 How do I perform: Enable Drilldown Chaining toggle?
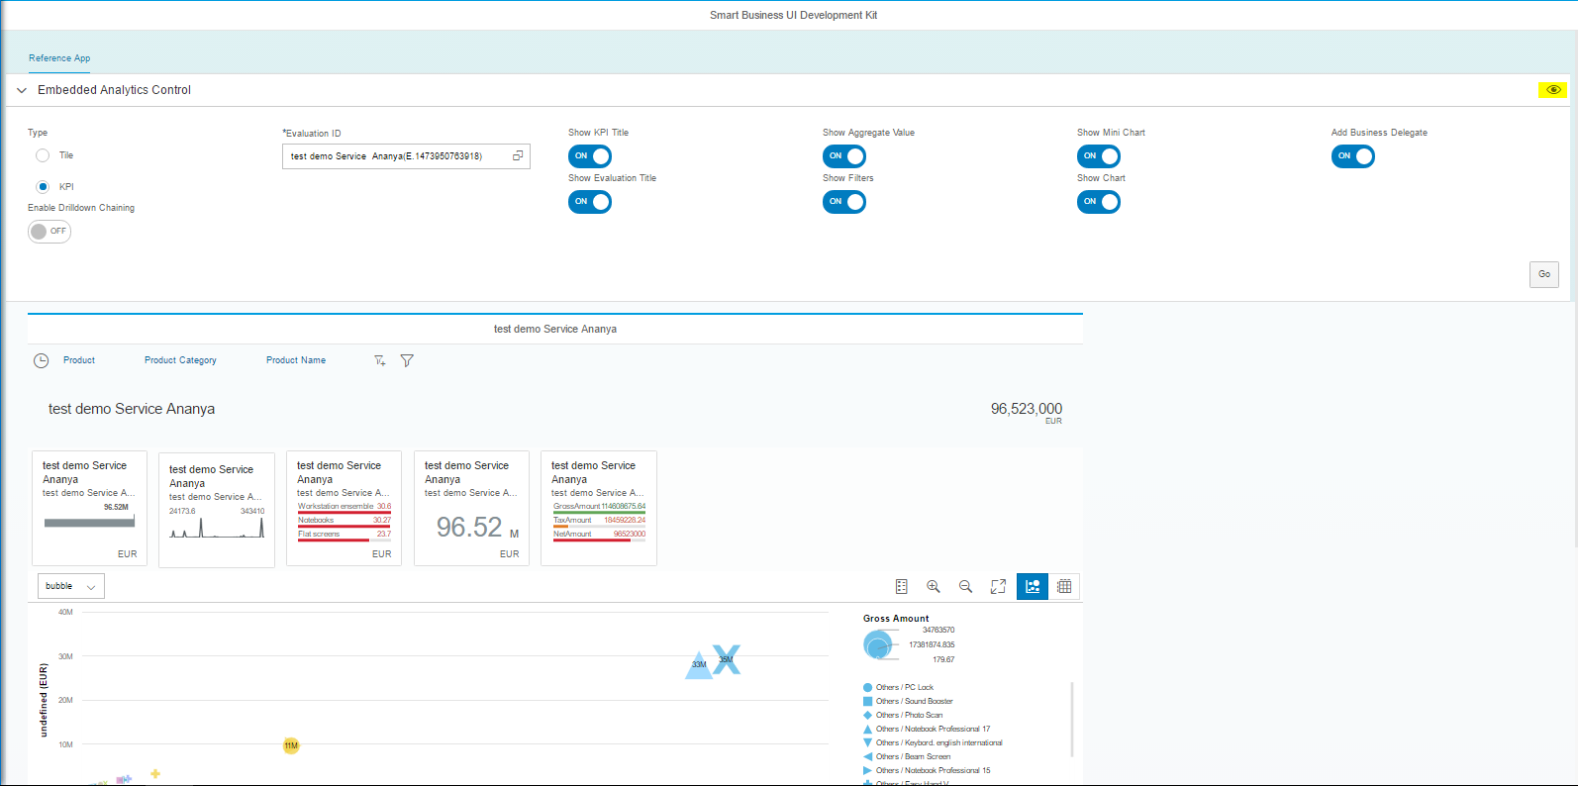tap(49, 232)
